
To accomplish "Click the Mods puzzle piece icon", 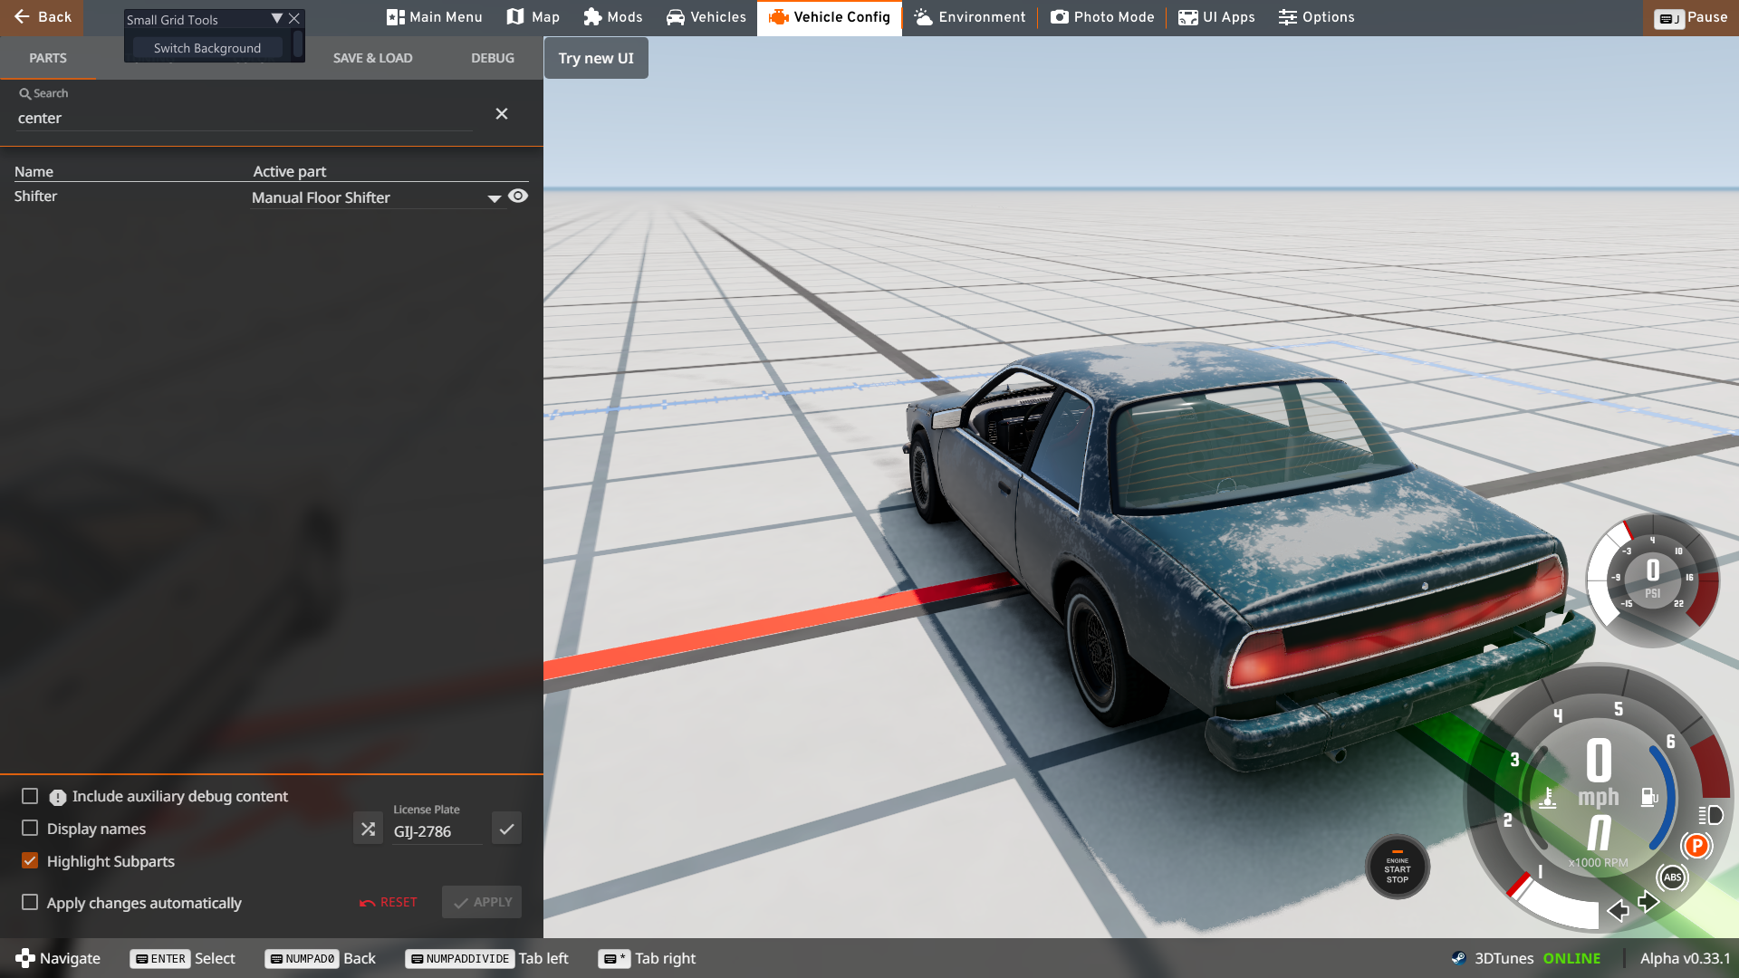I will tap(592, 17).
